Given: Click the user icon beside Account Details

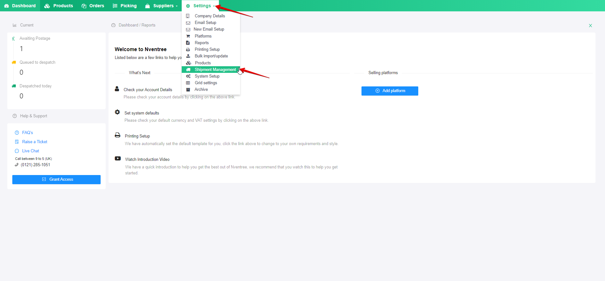Looking at the screenshot, I should click(x=117, y=89).
